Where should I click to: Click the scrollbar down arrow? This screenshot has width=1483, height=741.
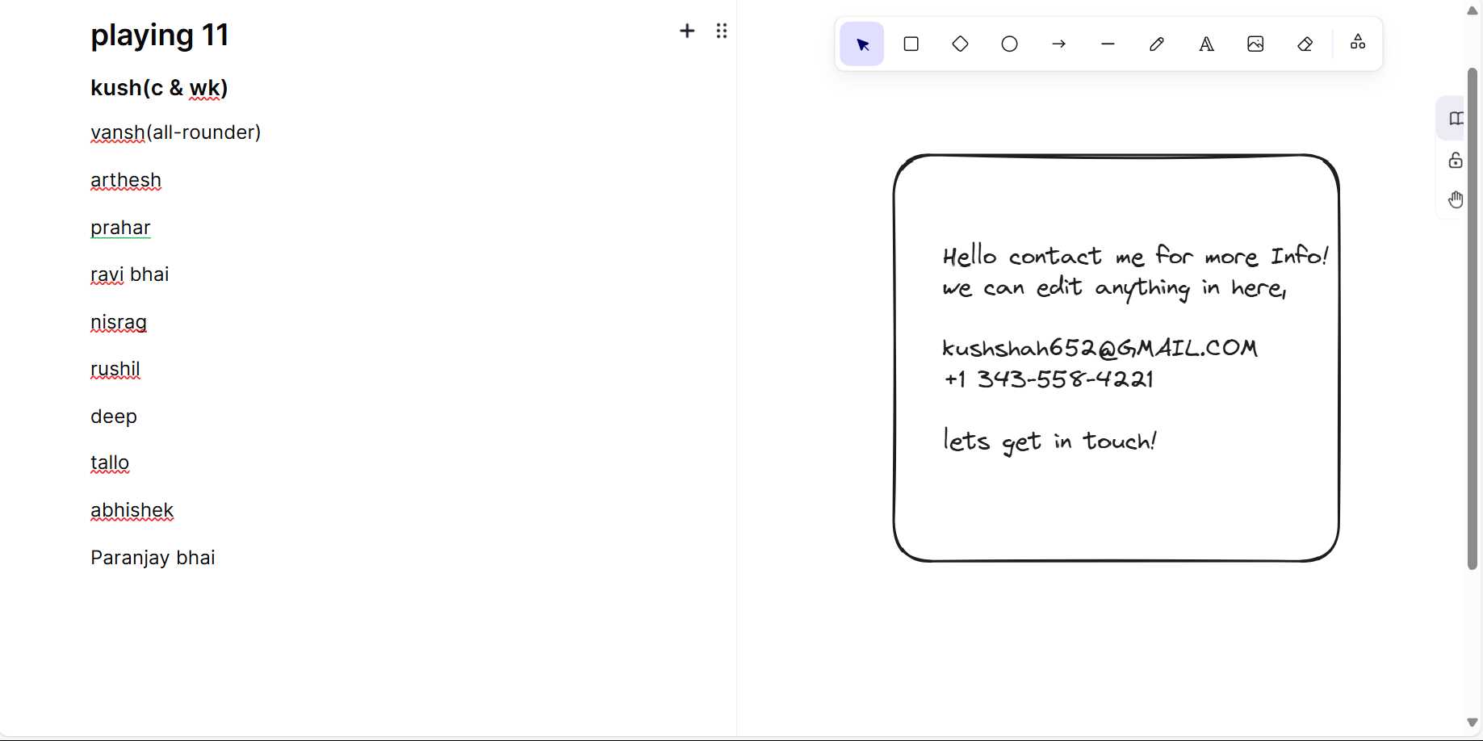1472,723
